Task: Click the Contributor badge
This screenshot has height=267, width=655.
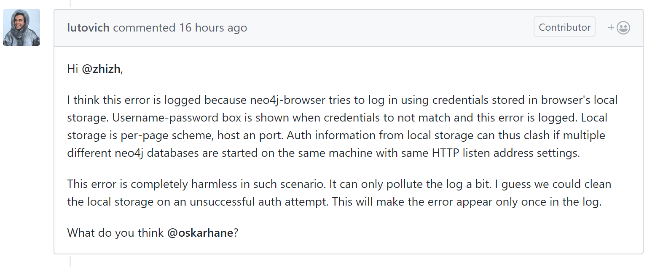Action: 564,27
